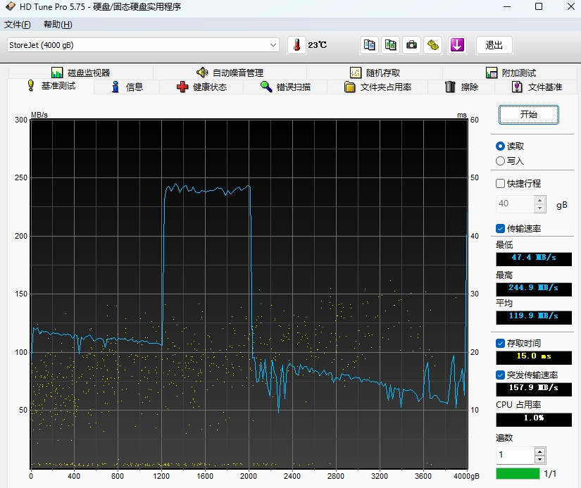581x488 pixels.
Task: Click the access time value 15.0 ms
Action: click(x=534, y=358)
